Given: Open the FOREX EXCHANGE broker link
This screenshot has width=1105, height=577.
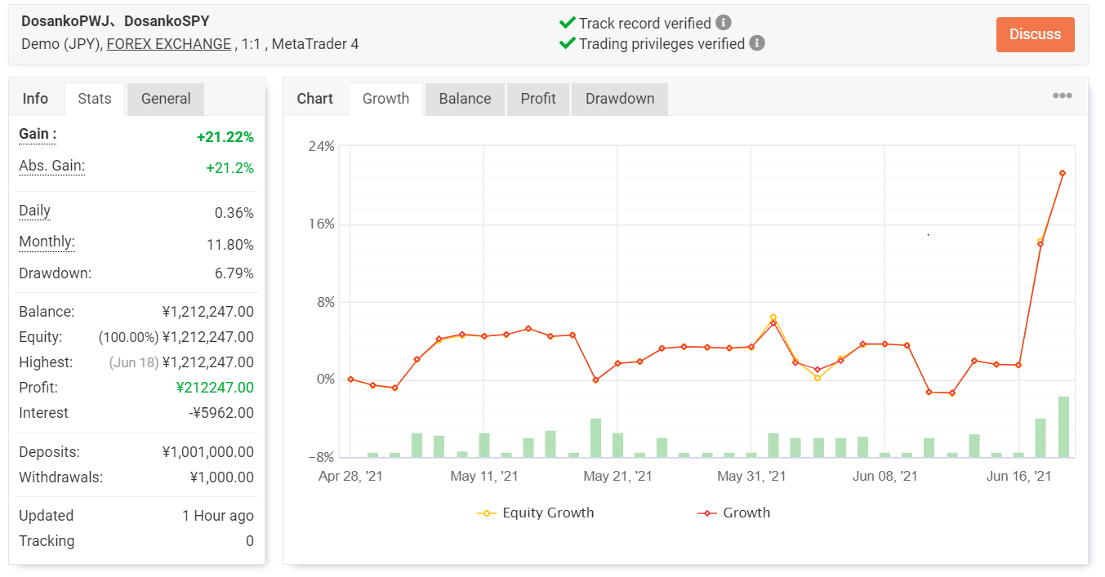Looking at the screenshot, I should 168,44.
